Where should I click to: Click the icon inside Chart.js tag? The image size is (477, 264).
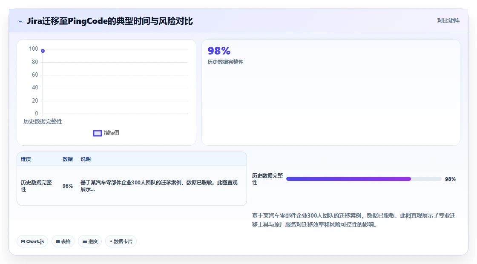click(x=23, y=241)
